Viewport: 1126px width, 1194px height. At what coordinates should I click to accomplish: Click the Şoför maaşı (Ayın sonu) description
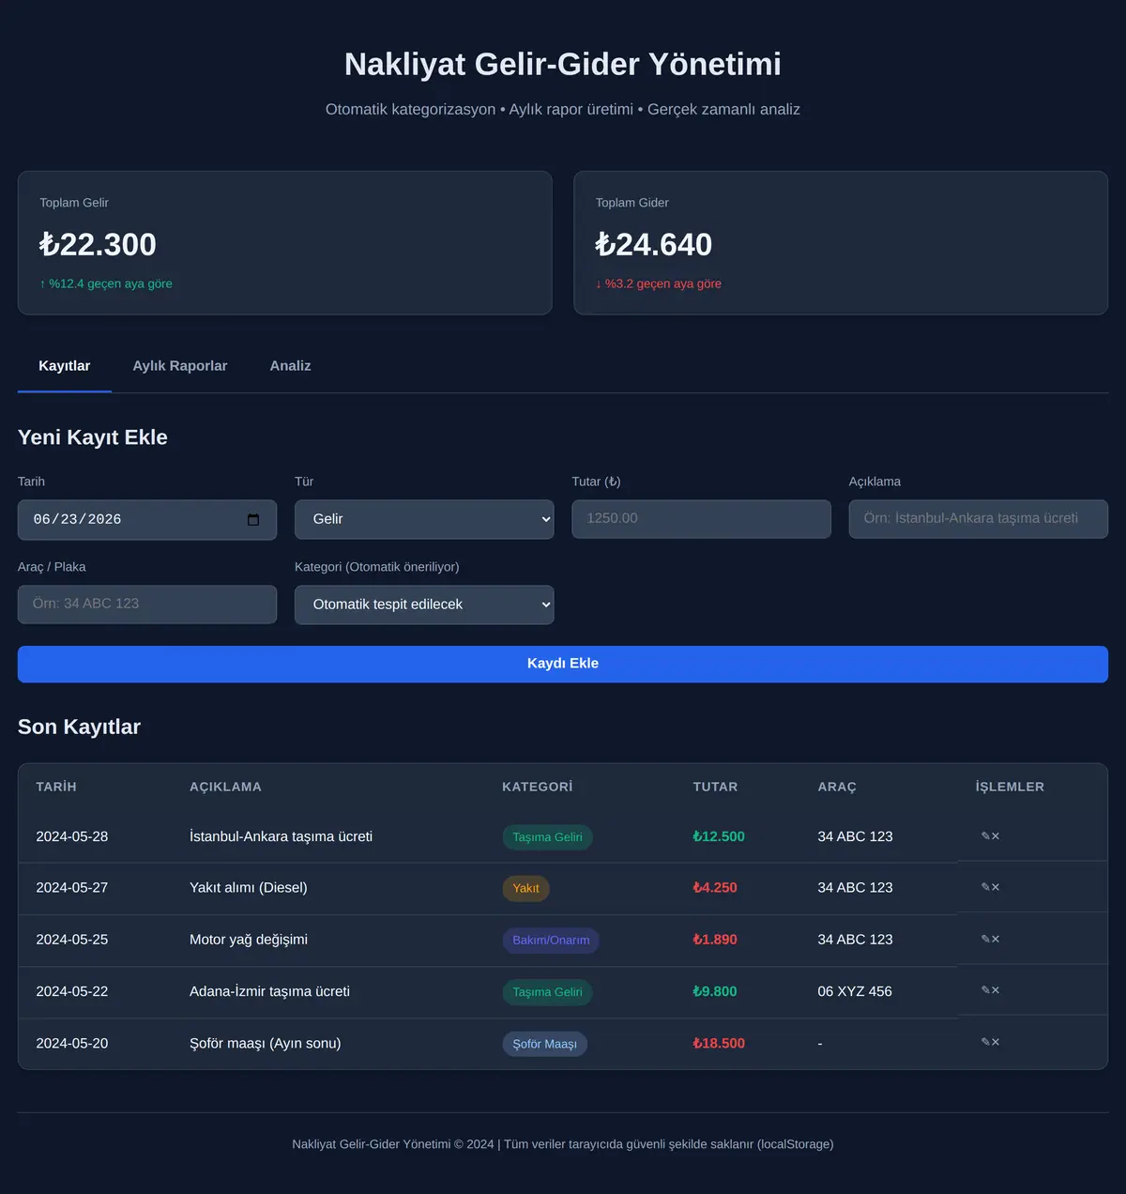(265, 1043)
